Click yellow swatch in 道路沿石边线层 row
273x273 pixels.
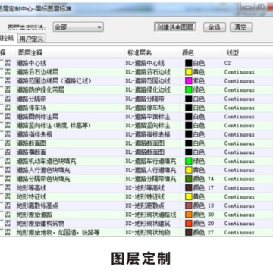point(189,72)
